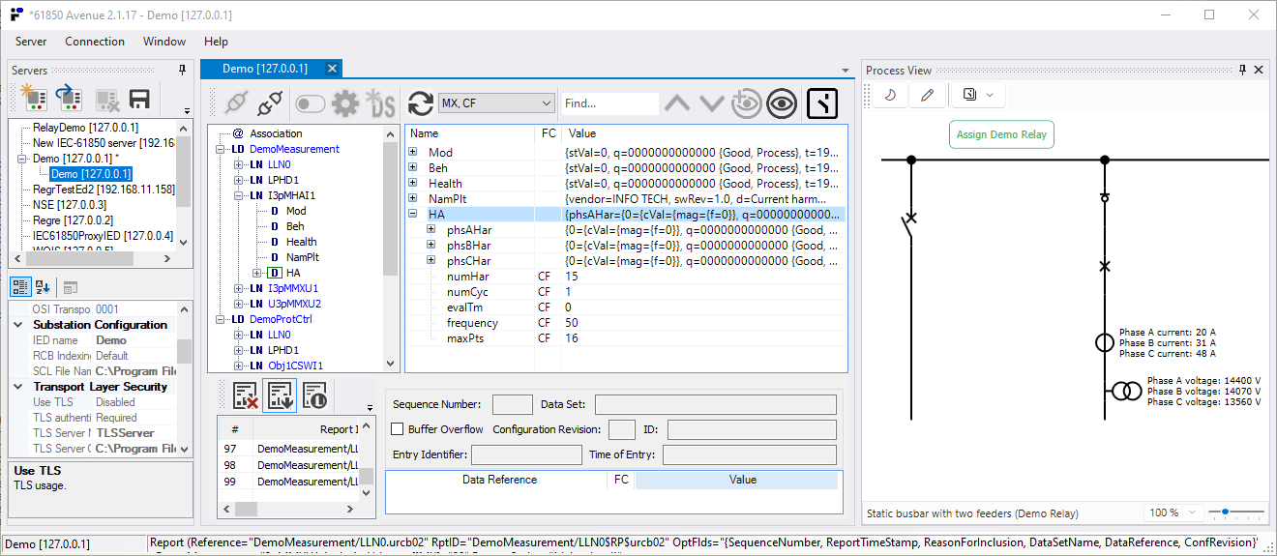This screenshot has height=556, width=1277.
Task: Go to previous find result arrow
Action: pos(677,103)
